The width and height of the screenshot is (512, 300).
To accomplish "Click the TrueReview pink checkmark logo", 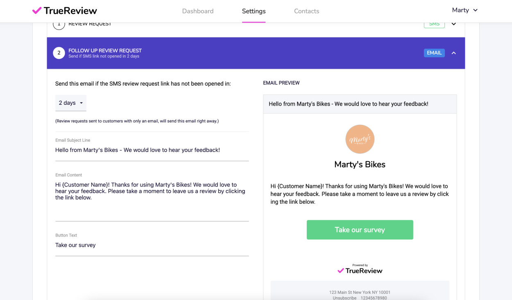I will tap(37, 11).
